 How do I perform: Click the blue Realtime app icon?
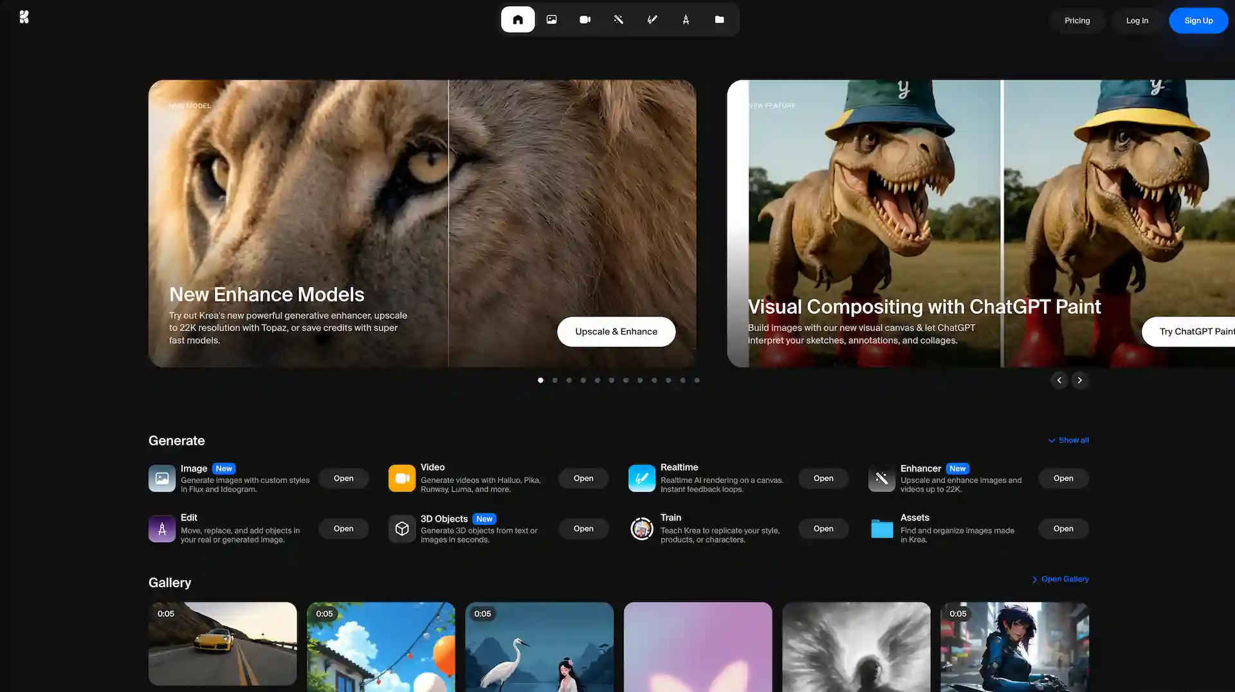pyautogui.click(x=642, y=478)
